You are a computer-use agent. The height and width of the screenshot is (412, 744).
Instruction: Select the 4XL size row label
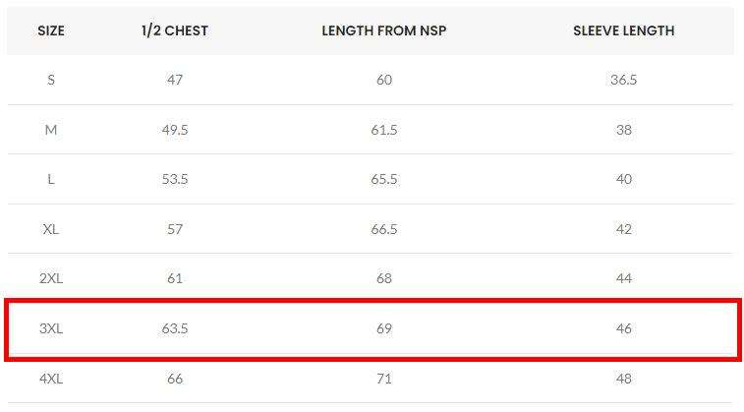click(51, 379)
